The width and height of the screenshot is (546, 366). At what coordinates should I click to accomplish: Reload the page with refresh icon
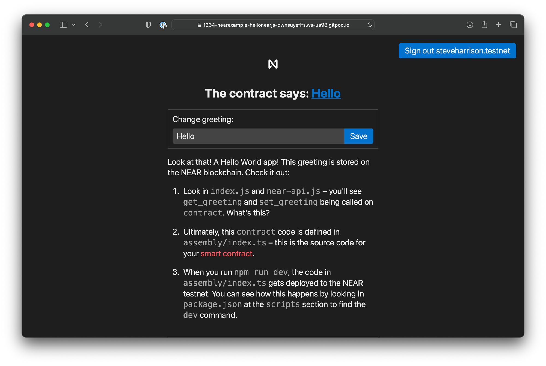pyautogui.click(x=369, y=25)
